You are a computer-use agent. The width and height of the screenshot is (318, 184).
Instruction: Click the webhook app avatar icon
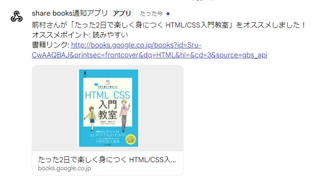[16, 16]
